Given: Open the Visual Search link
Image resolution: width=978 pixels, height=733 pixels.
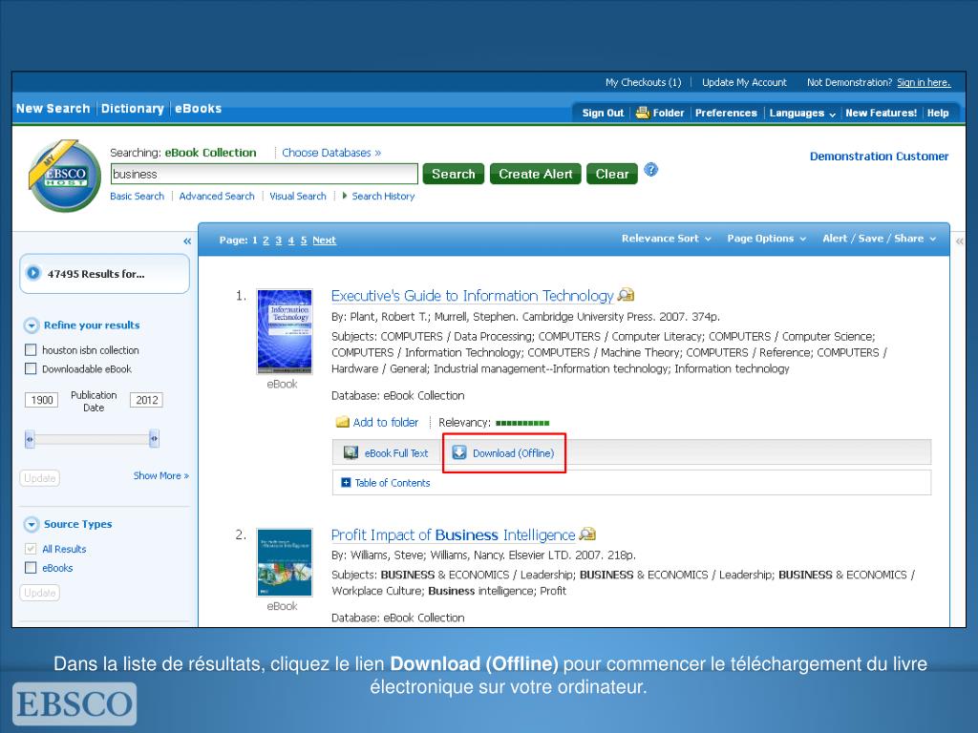Looking at the screenshot, I should tap(298, 196).
